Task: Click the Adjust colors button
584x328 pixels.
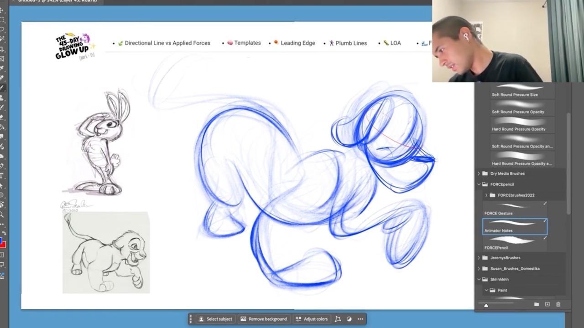Action: tap(312, 319)
